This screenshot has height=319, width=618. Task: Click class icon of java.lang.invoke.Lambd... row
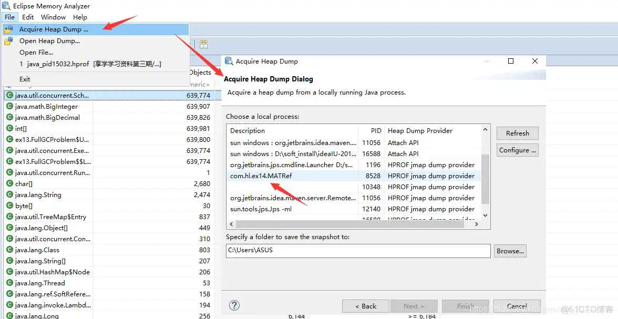[10, 305]
